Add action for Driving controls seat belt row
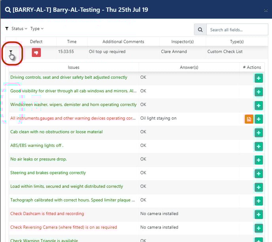Screen dimensions: 272x242 point(259,78)
